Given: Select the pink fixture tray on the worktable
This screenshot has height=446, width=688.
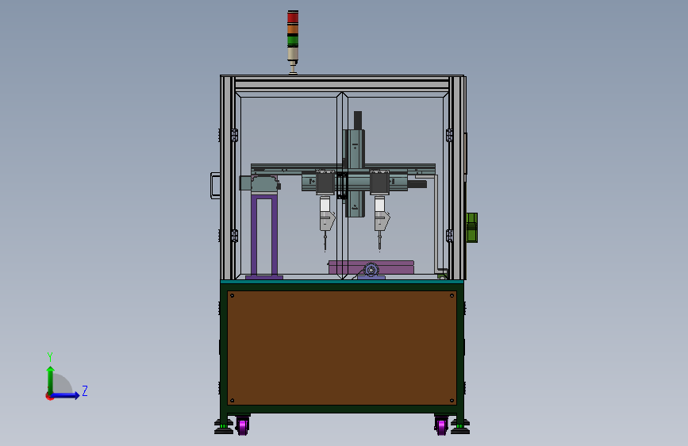Looking at the screenshot, I should (371, 267).
